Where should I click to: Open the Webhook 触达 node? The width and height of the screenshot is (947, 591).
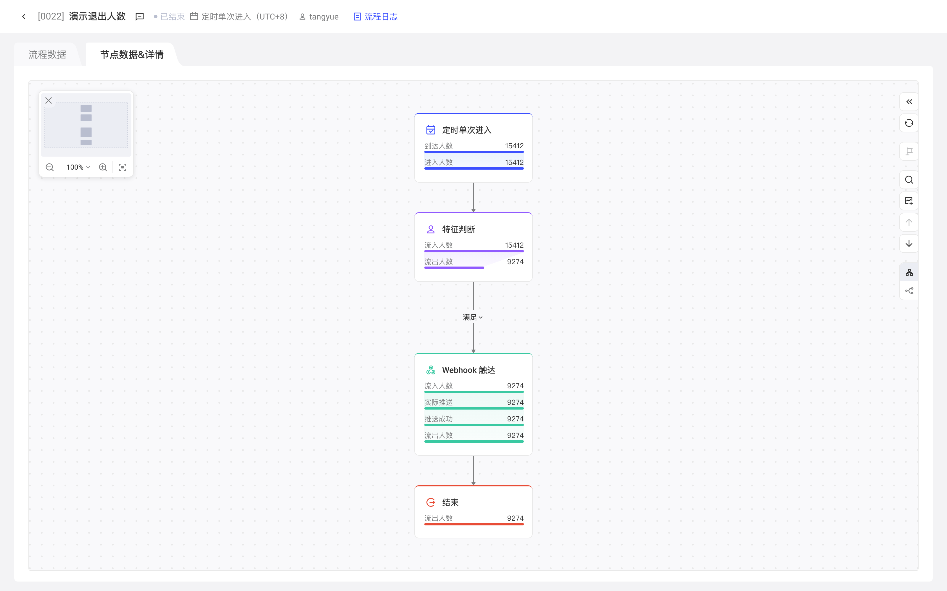point(474,404)
